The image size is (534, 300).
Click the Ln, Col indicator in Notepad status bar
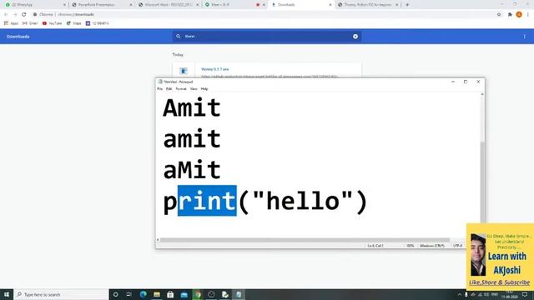(375, 246)
